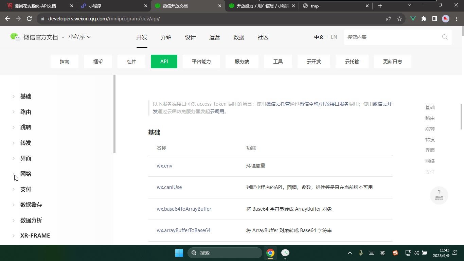Screen dimensions: 464x261
Task: Open WeChat from the taskbar
Action: [285, 253]
